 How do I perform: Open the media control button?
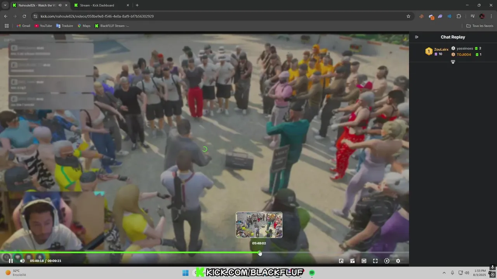tap(473, 16)
